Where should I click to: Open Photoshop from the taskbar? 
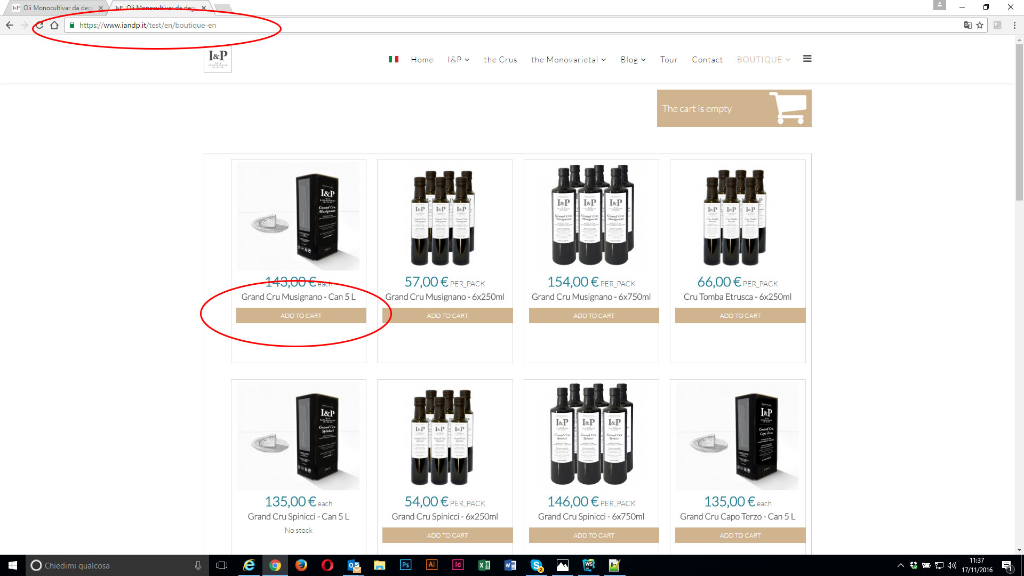pyautogui.click(x=405, y=565)
